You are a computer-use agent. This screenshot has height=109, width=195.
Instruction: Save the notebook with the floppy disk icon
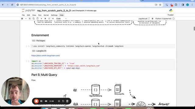22,19
